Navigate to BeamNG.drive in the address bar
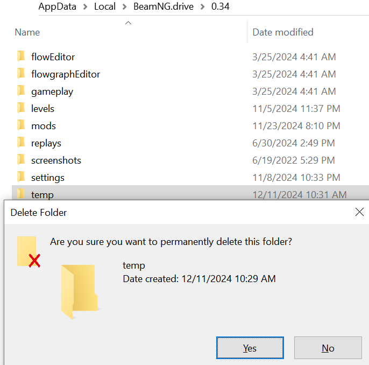369x365 pixels. pos(164,6)
